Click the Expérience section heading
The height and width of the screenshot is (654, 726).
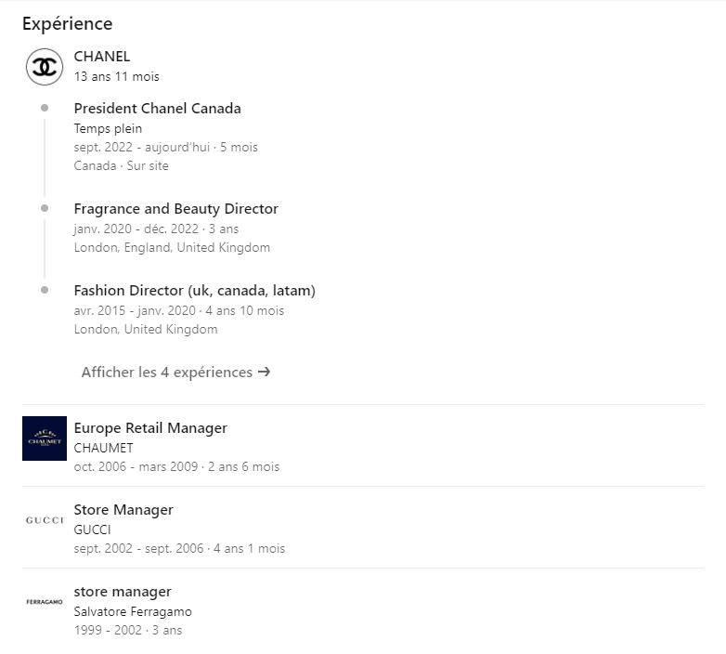pos(67,23)
